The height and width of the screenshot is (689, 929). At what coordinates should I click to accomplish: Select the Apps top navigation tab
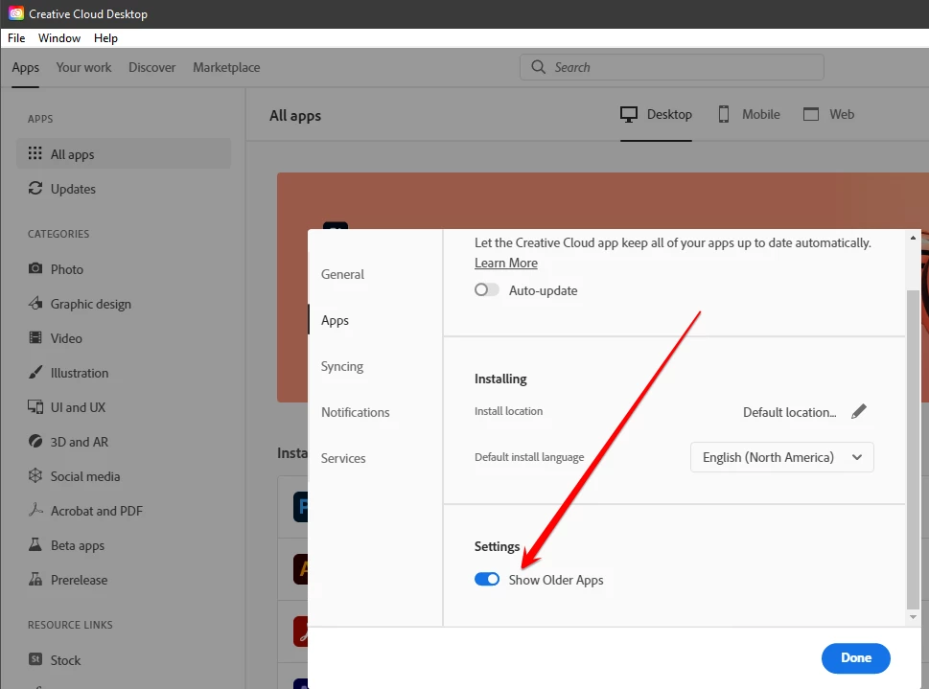click(26, 67)
